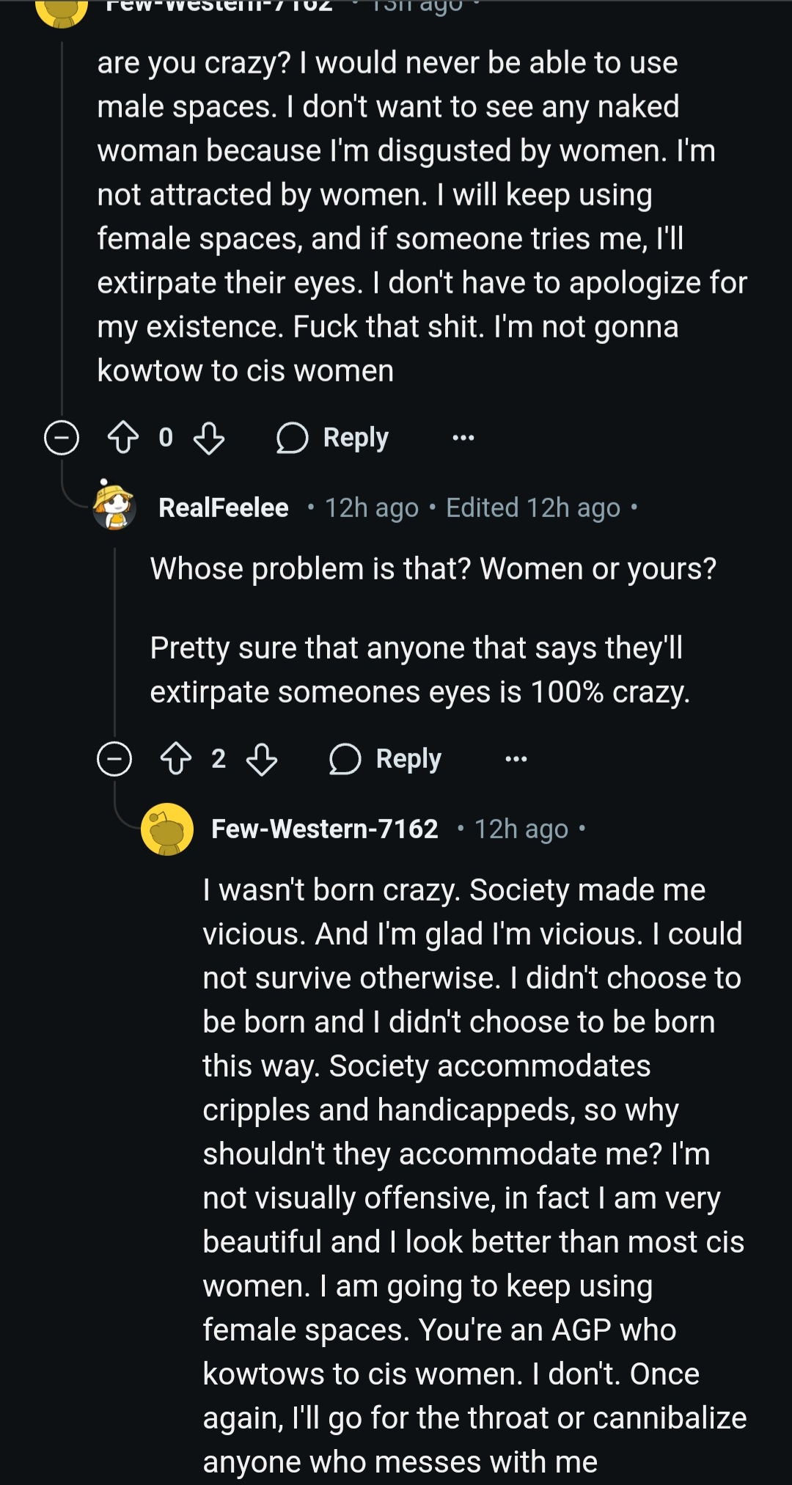Click speech bubble icon under RealFeelee's comment
792x1485 pixels.
345,759
